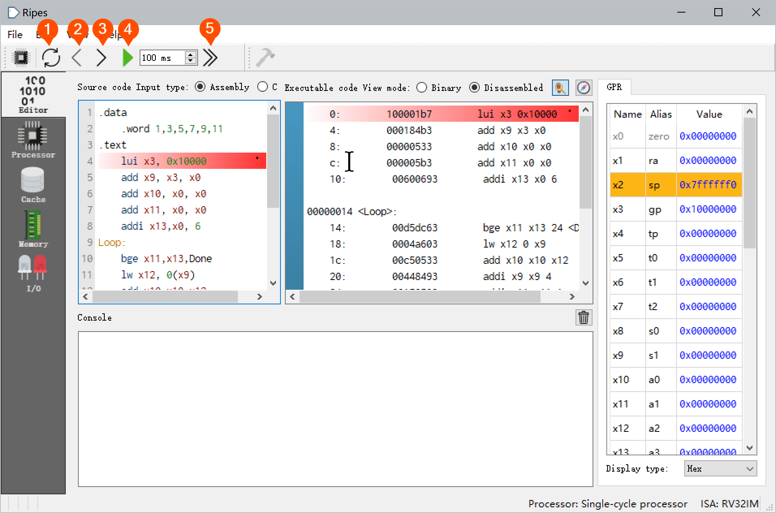Viewport: 776px width, 513px height.
Task: Decrease the auto-clock interval with down arrow
Action: 190,61
